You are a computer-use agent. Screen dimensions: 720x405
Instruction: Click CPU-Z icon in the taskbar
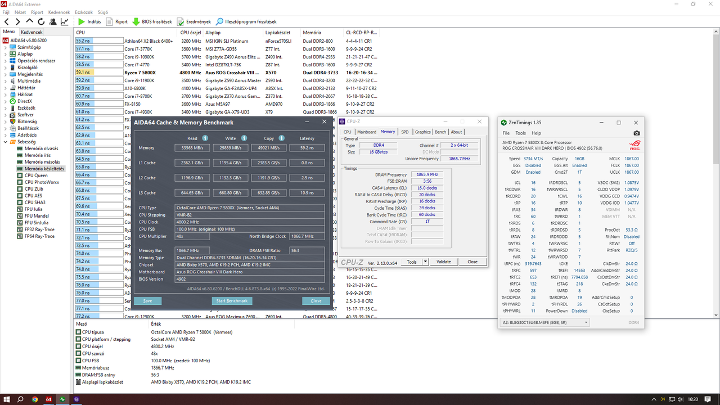(77, 399)
